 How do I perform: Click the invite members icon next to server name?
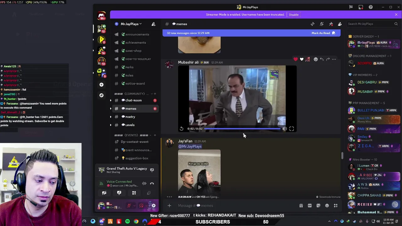pyautogui.click(x=153, y=24)
